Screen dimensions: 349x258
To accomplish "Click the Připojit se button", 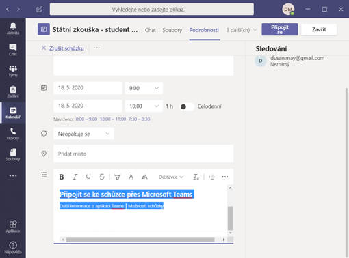I will coord(280,29).
